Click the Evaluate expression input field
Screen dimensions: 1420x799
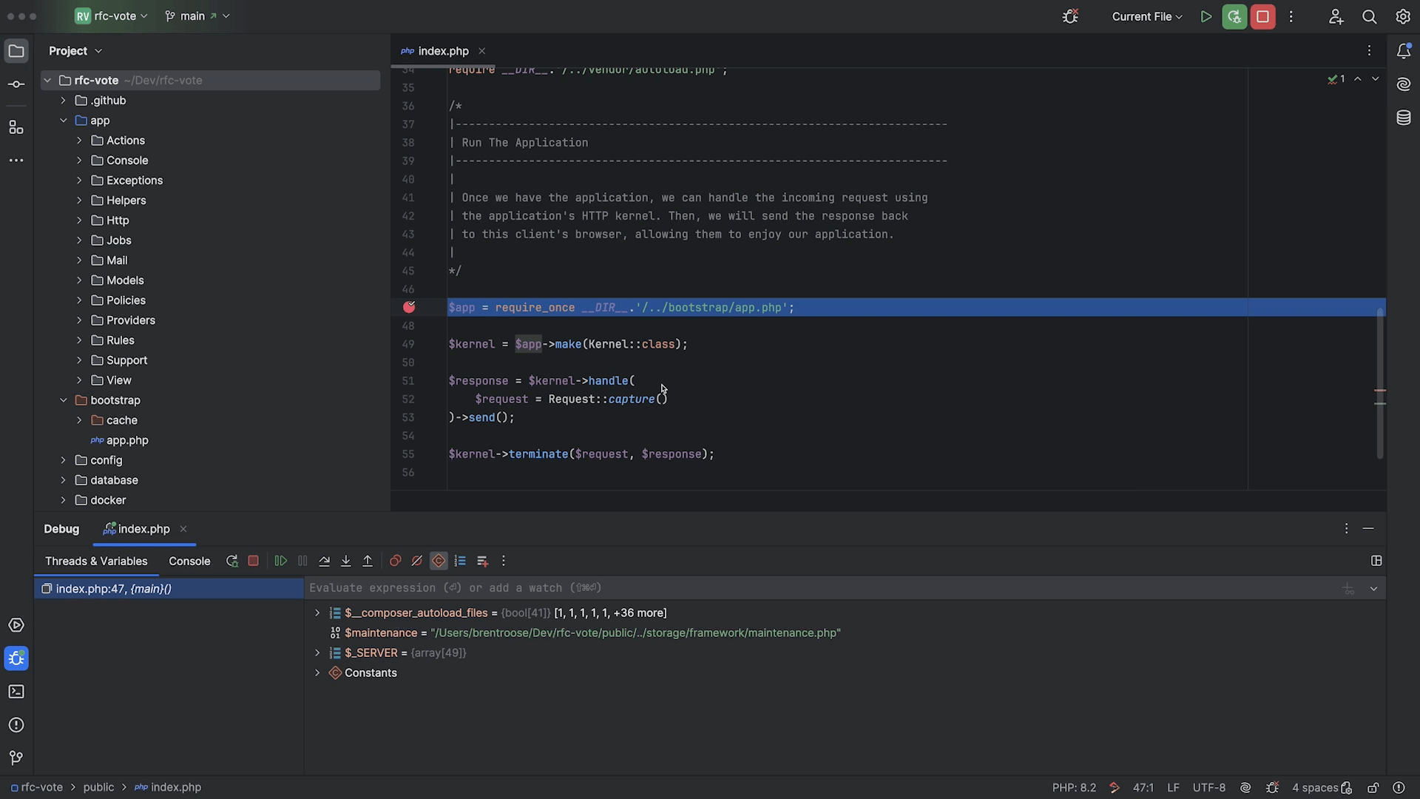(x=814, y=588)
